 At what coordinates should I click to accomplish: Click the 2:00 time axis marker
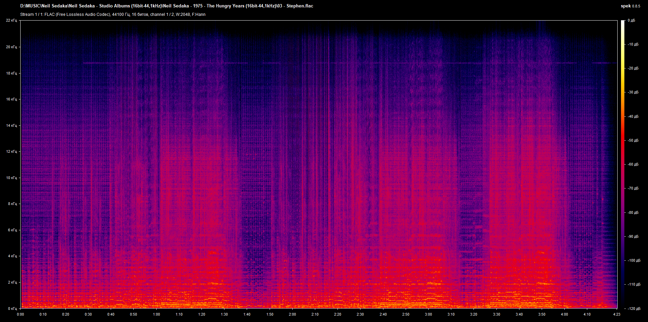[292, 314]
